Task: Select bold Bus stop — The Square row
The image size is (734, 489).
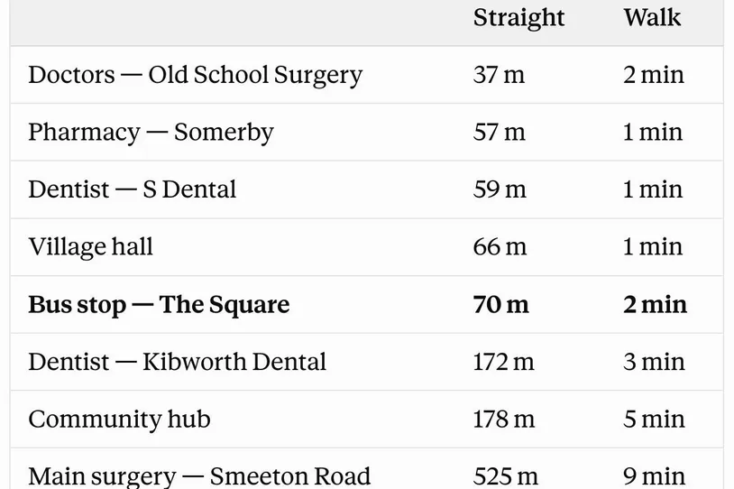Action: click(x=366, y=304)
